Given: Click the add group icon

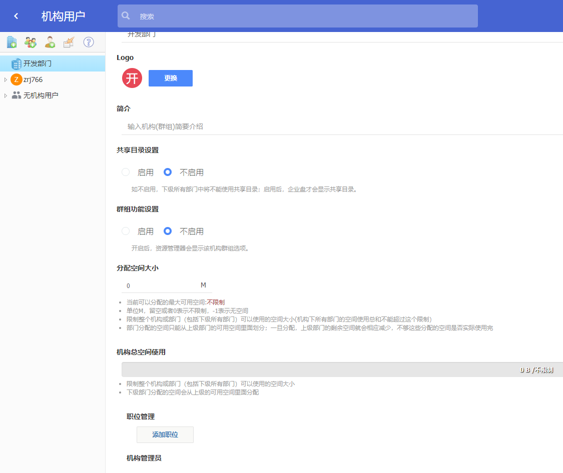Looking at the screenshot, I should click(31, 42).
